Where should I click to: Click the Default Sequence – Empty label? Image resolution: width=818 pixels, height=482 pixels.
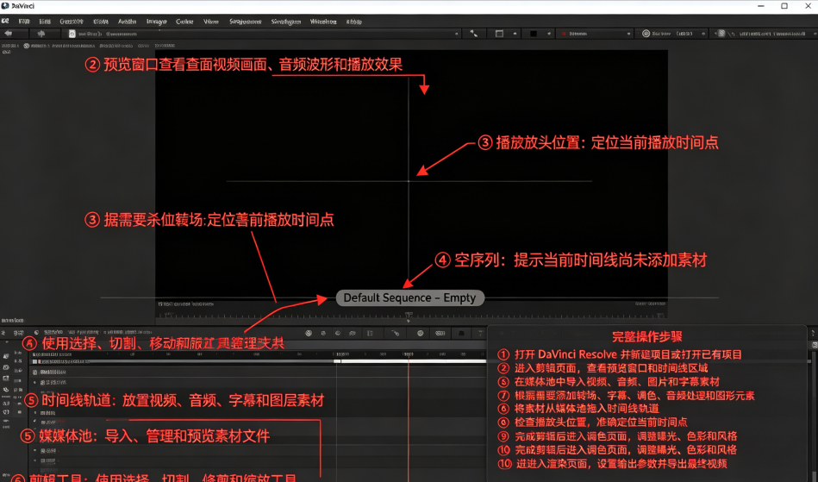[x=409, y=297]
